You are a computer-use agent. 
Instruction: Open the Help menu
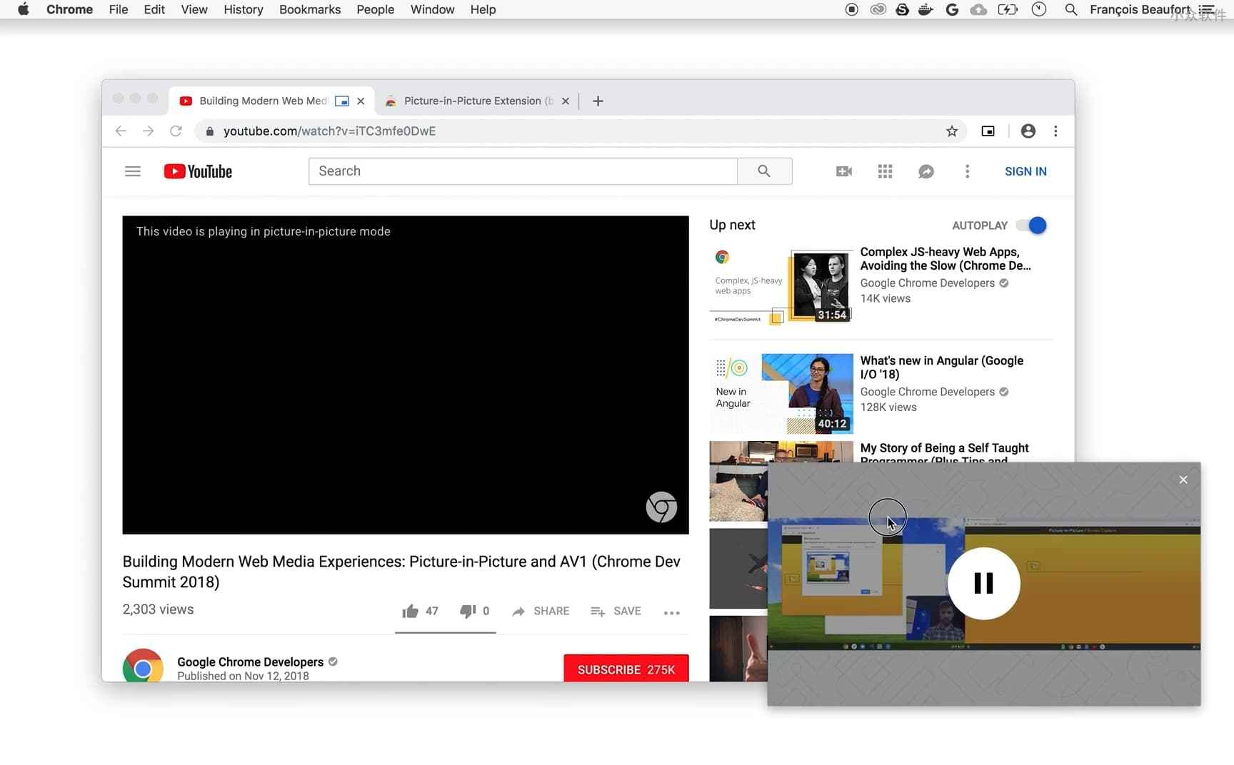click(483, 10)
